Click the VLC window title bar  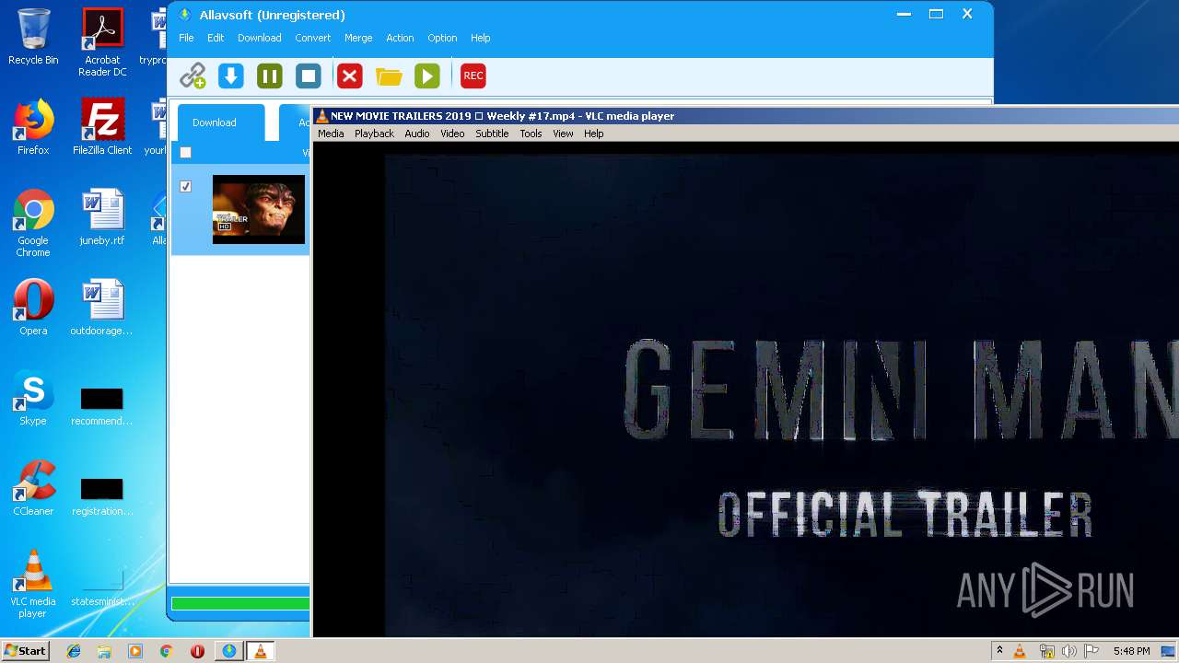(x=745, y=116)
